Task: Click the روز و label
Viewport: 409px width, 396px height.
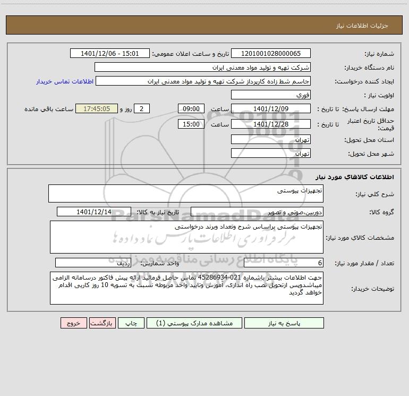Action: pos(126,109)
